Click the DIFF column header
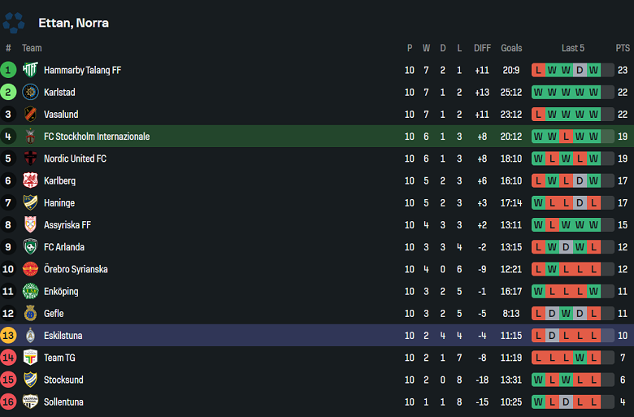This screenshot has height=417, width=634. click(482, 48)
